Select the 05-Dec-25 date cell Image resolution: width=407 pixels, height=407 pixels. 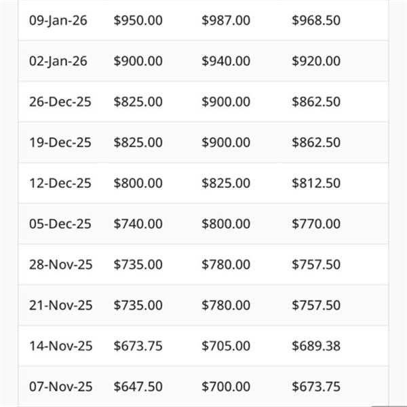60,224
